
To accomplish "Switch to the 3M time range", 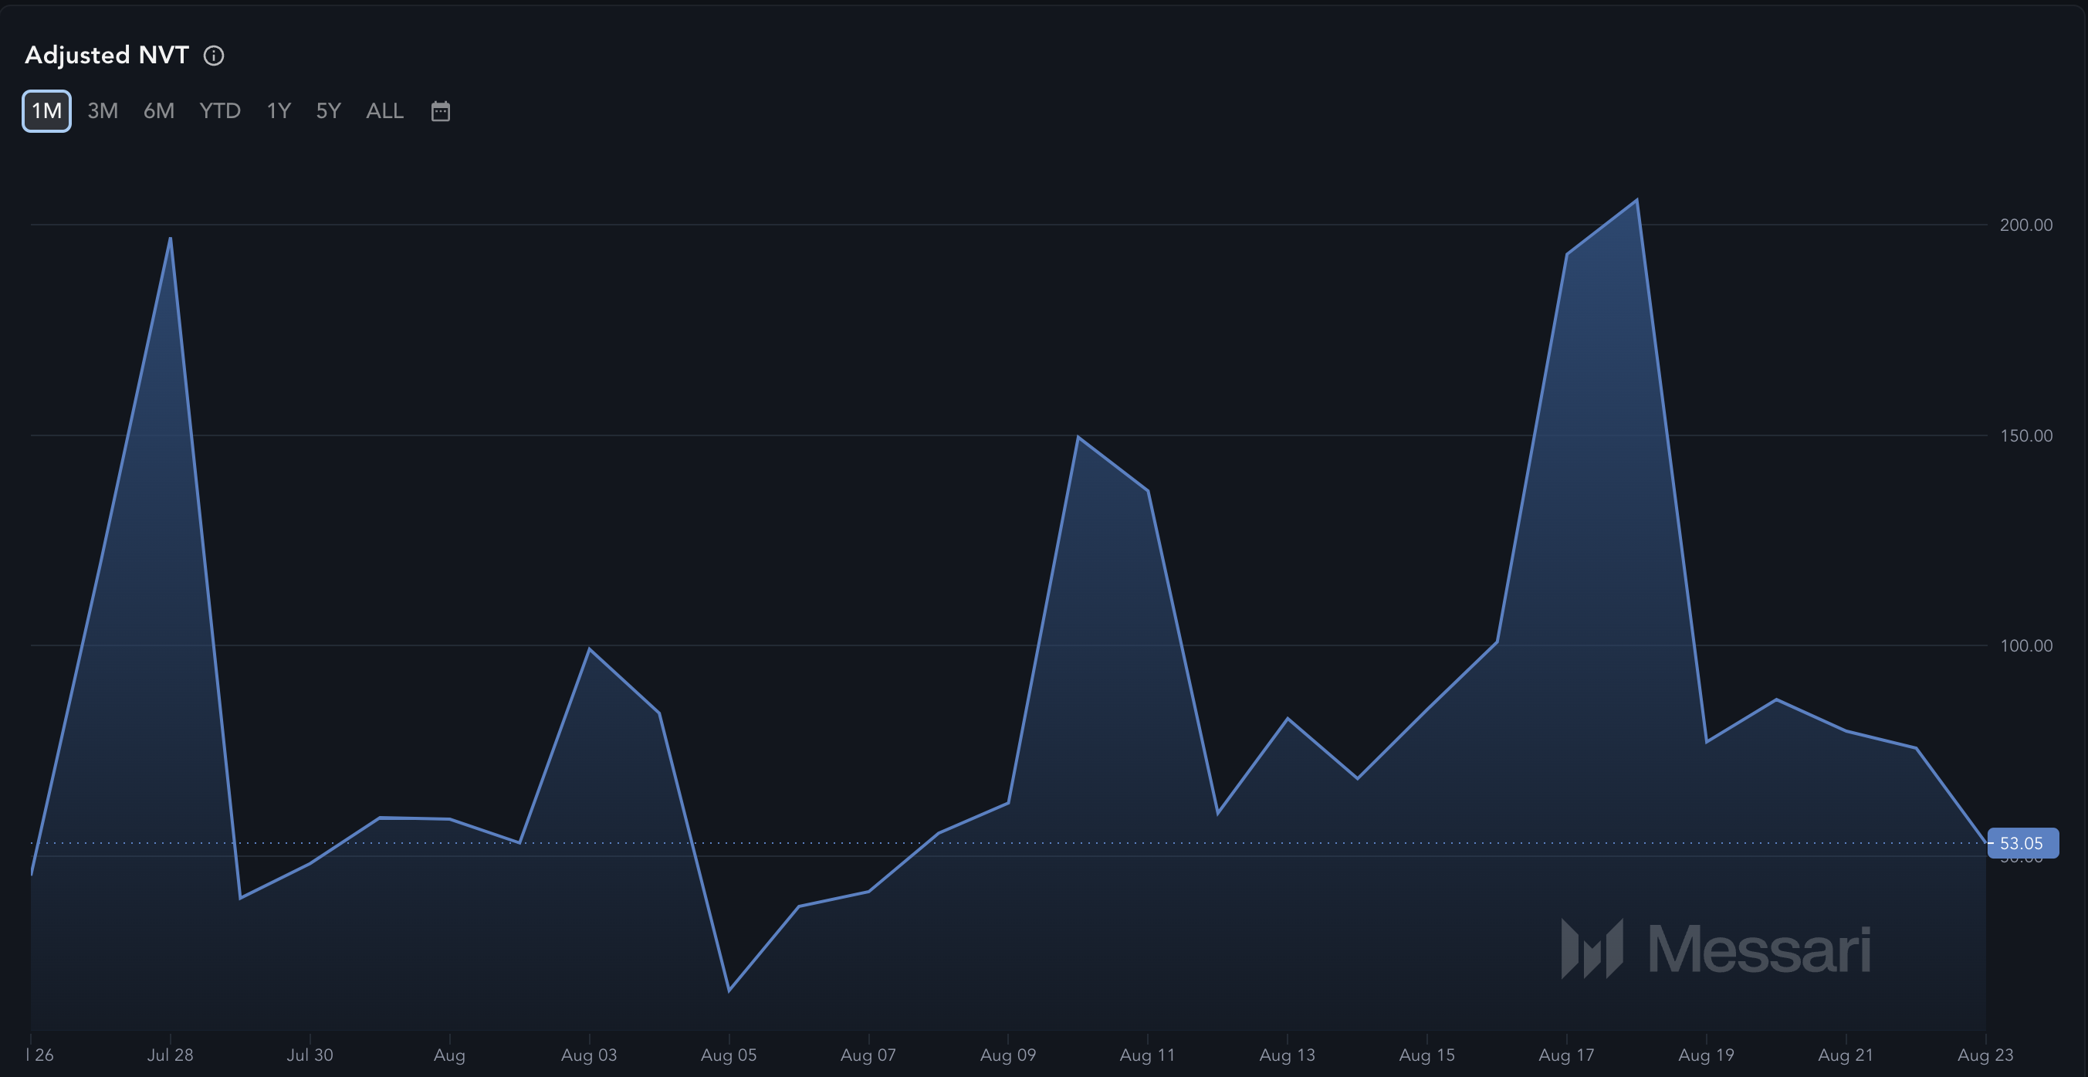I will click(x=103, y=111).
